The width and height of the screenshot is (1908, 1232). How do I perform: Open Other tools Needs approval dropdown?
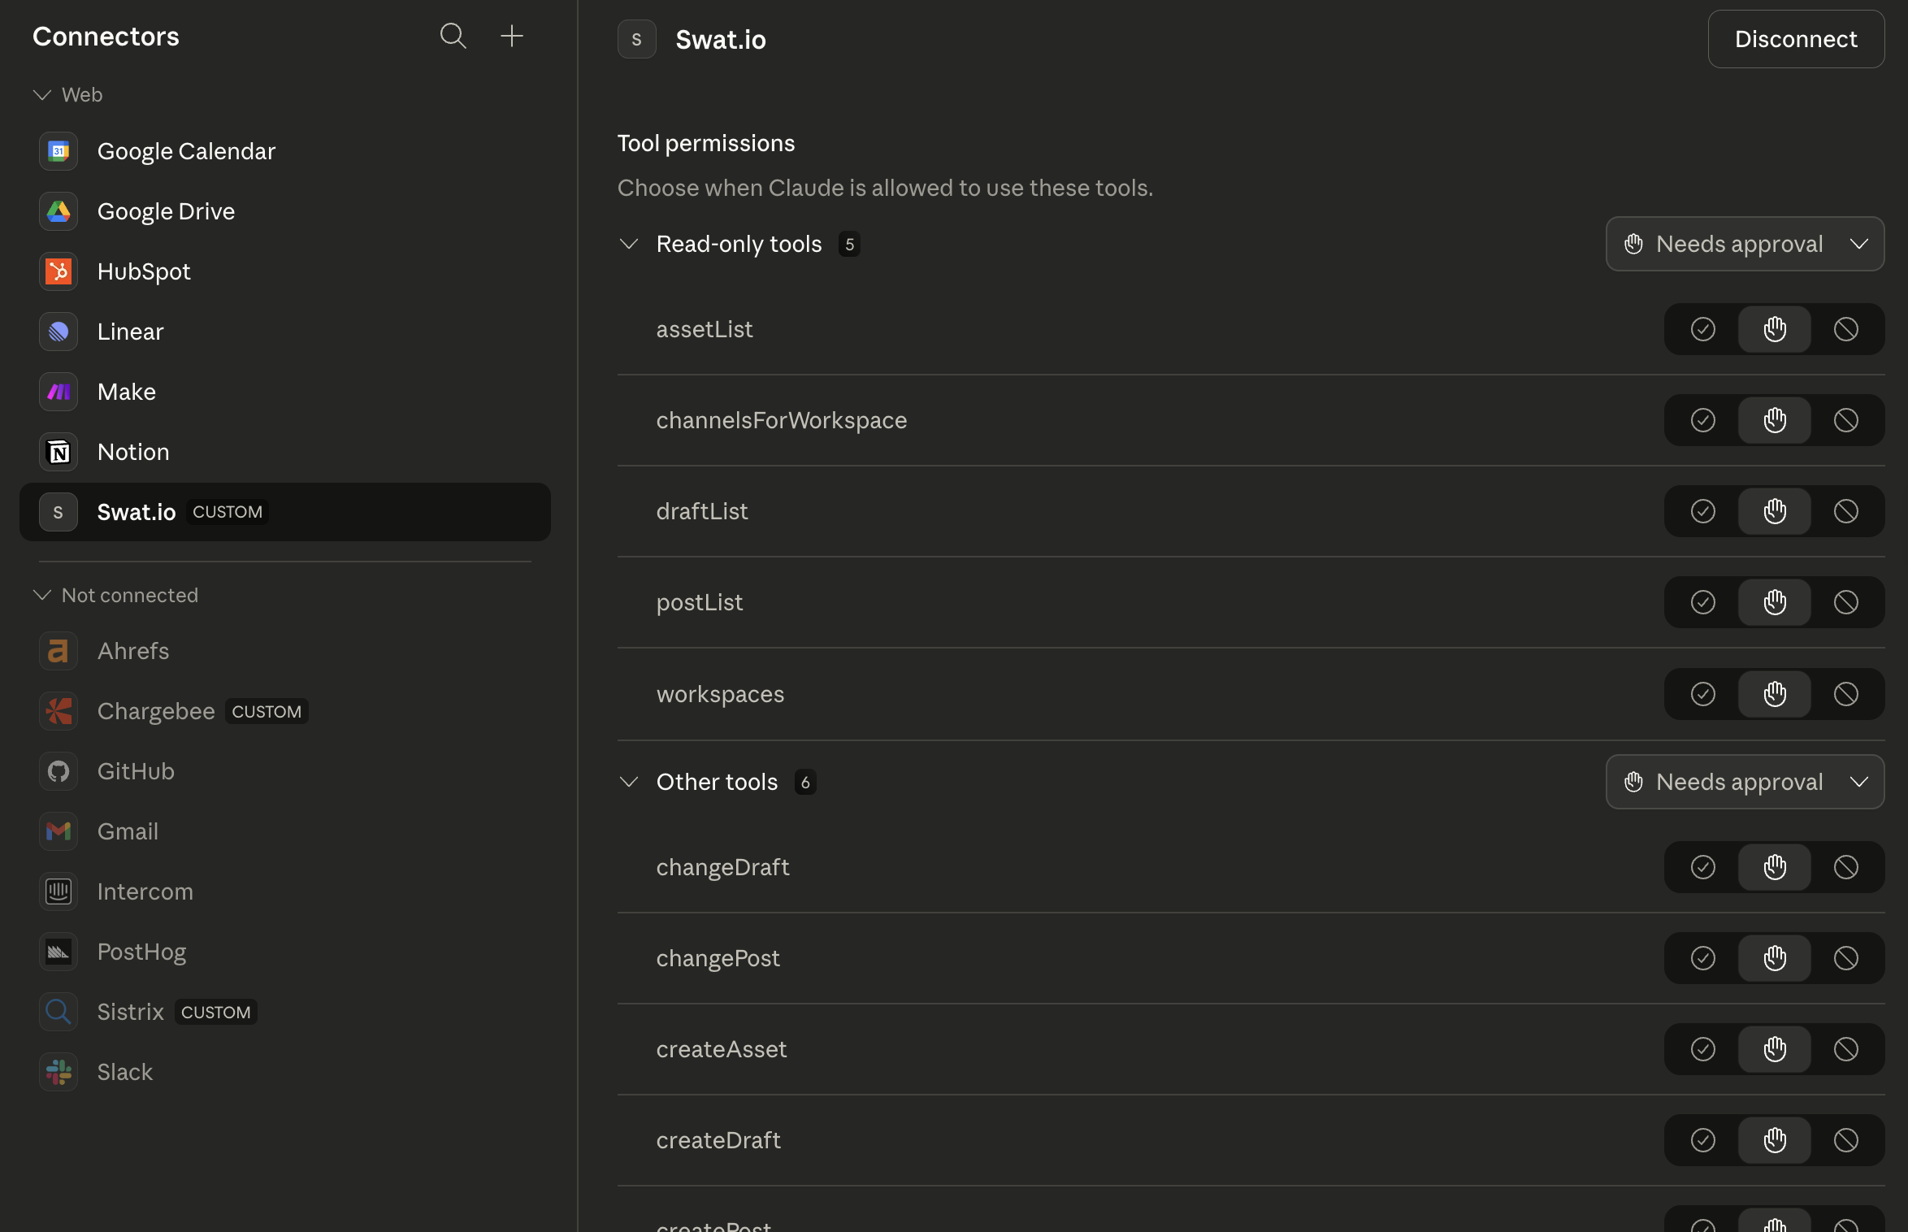tap(1745, 782)
